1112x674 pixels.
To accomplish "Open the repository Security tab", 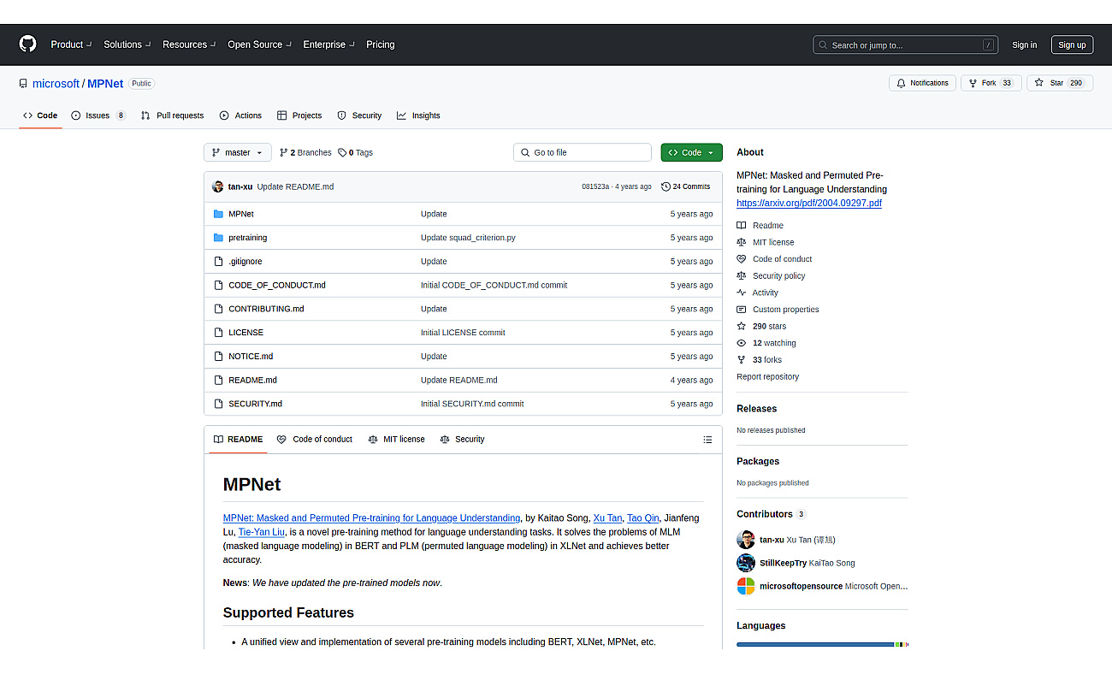I will pyautogui.click(x=359, y=115).
